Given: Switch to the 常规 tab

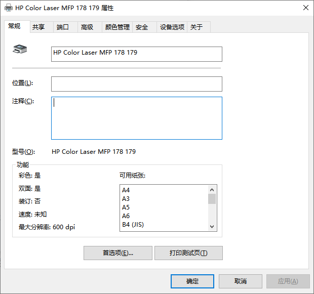Looking at the screenshot, I should pyautogui.click(x=17, y=26).
